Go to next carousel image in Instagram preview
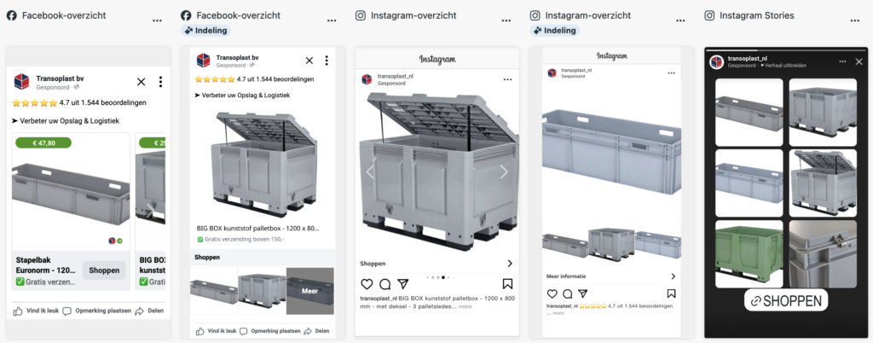Viewport: 873px width, 343px height. coord(503,171)
